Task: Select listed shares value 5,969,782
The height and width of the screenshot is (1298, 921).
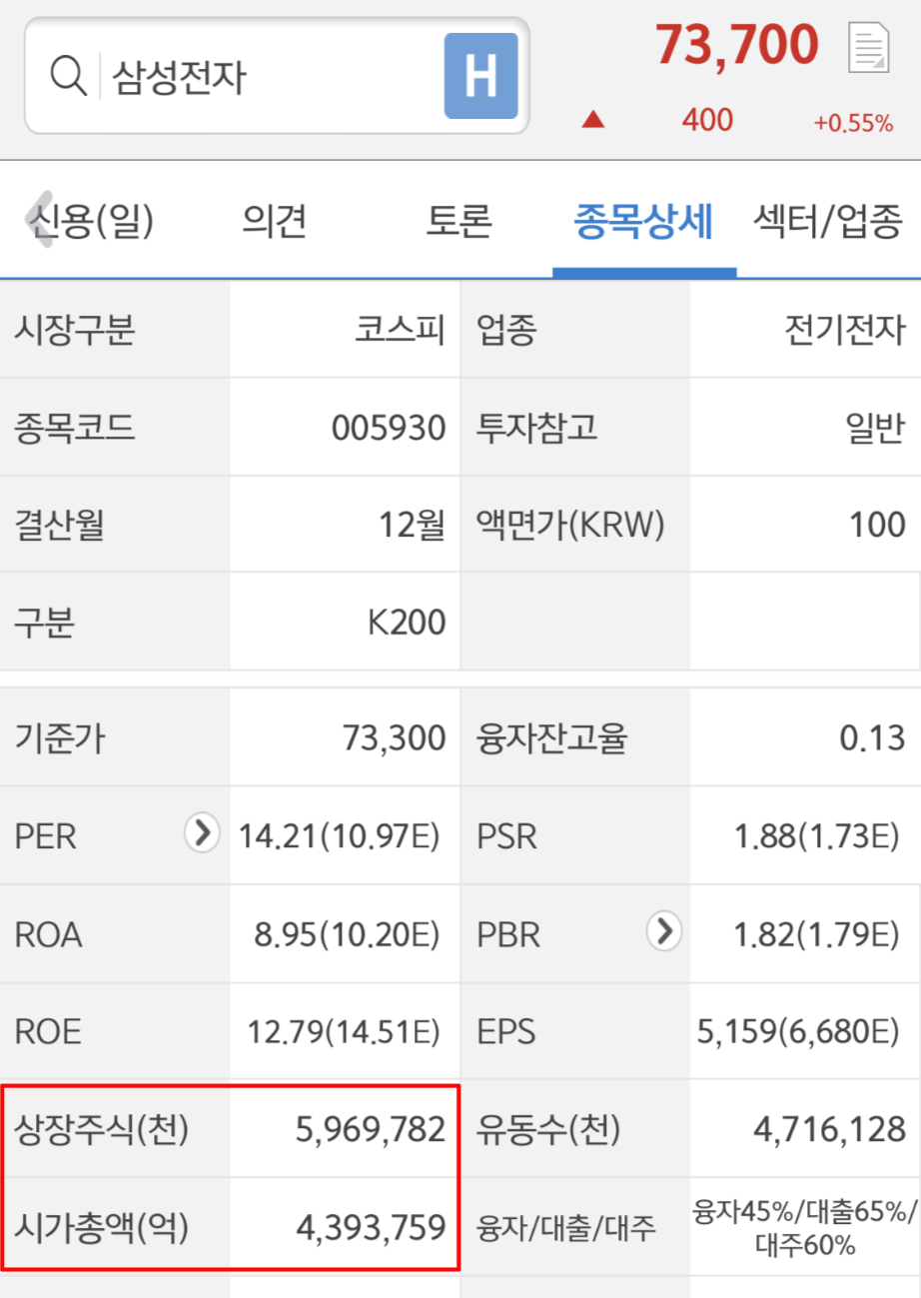Action: click(371, 1128)
